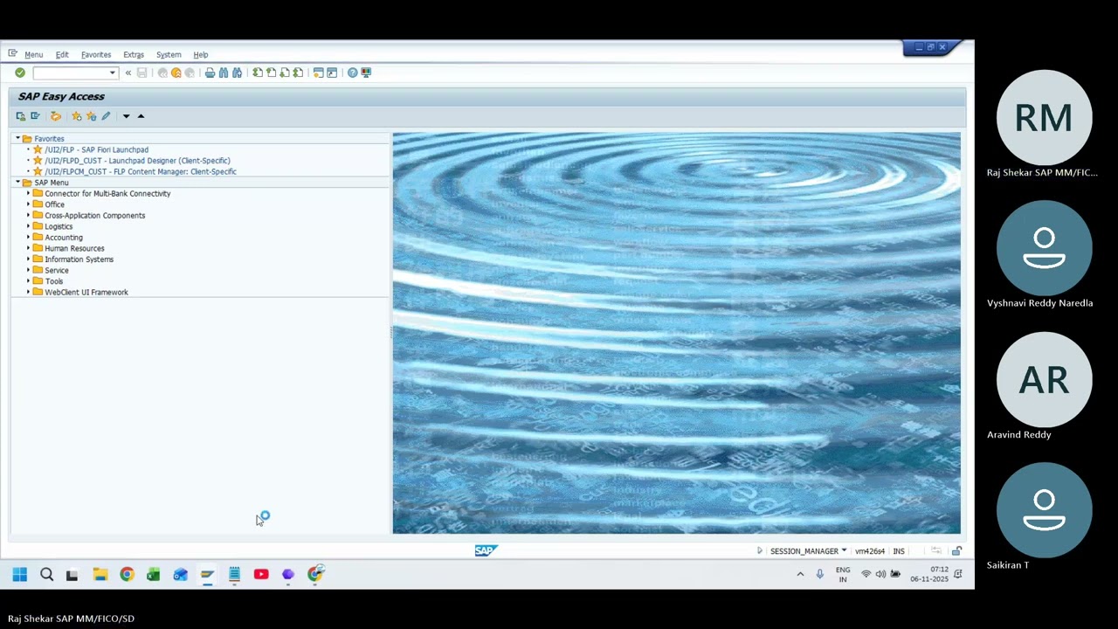The image size is (1118, 629).
Task: Open the Menu menu
Action: (33, 55)
